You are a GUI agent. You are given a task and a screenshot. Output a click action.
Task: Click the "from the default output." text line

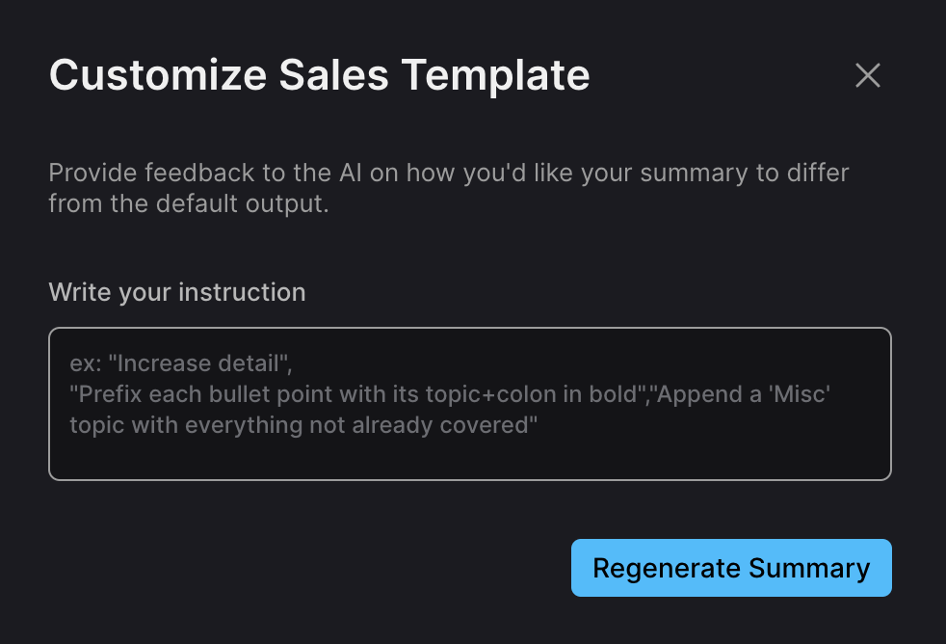[x=189, y=204]
